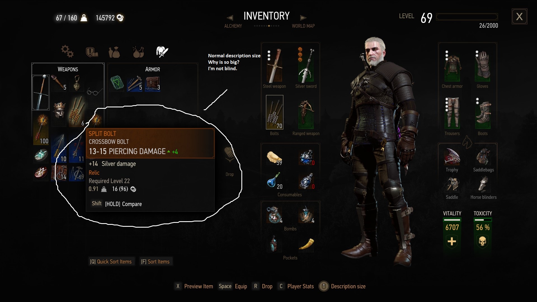This screenshot has height=302, width=537.
Task: Select the alchemy ingredients pouch filter
Action: point(114,52)
